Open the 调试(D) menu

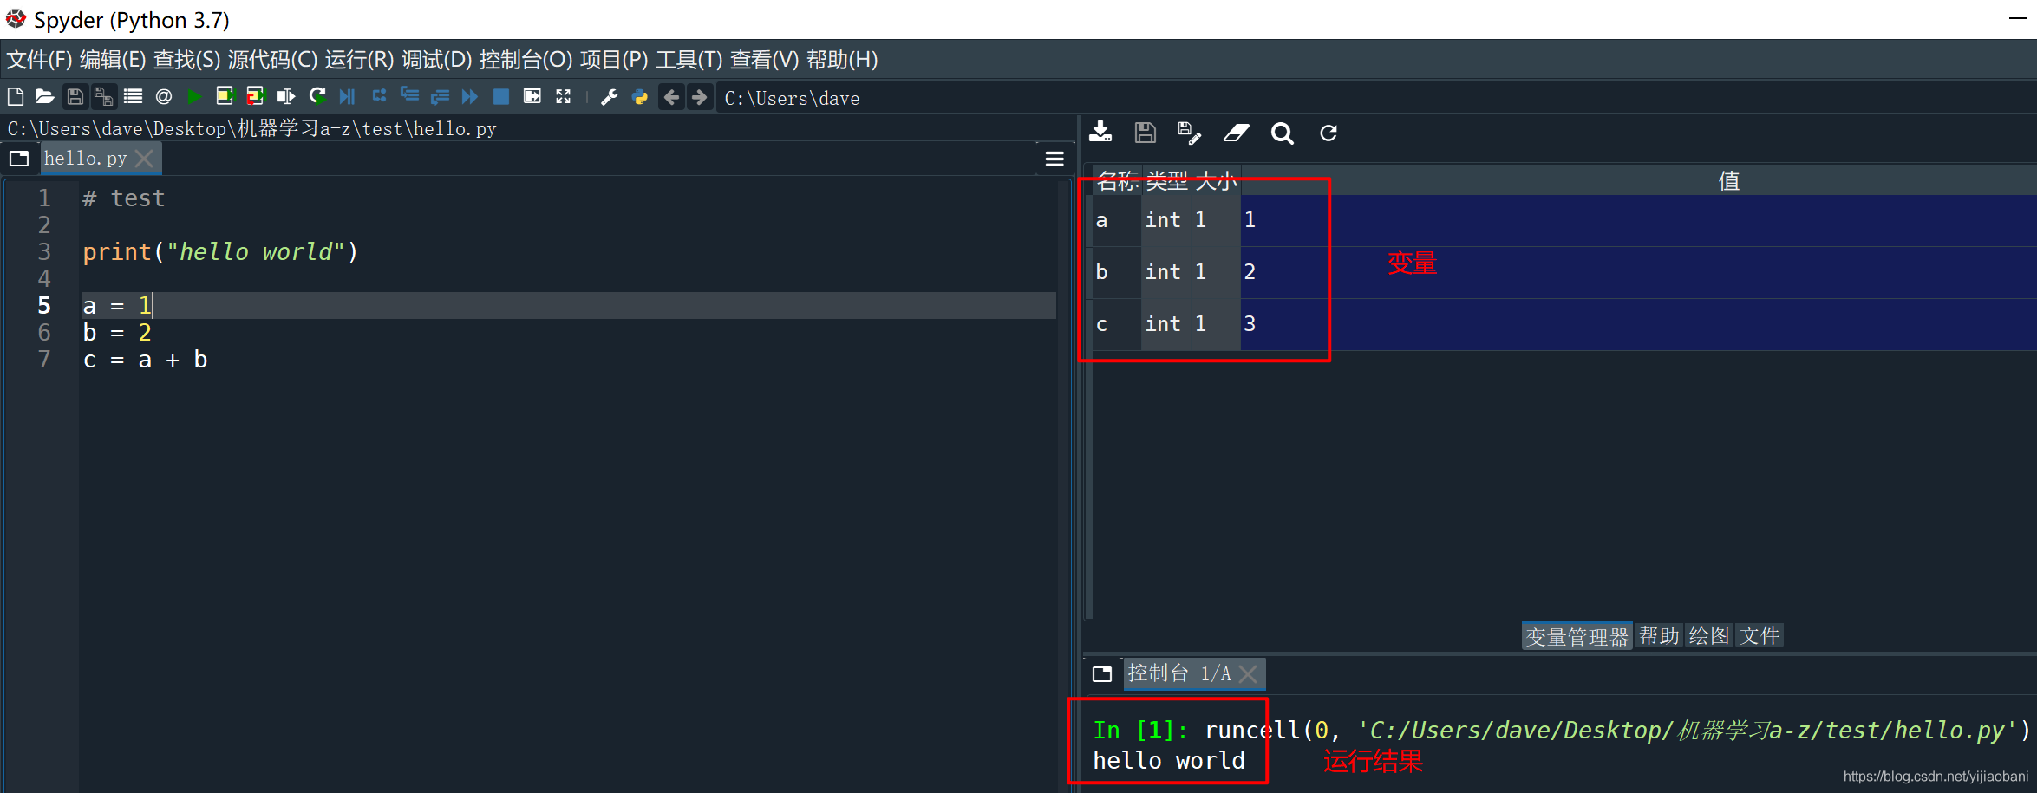click(x=437, y=59)
